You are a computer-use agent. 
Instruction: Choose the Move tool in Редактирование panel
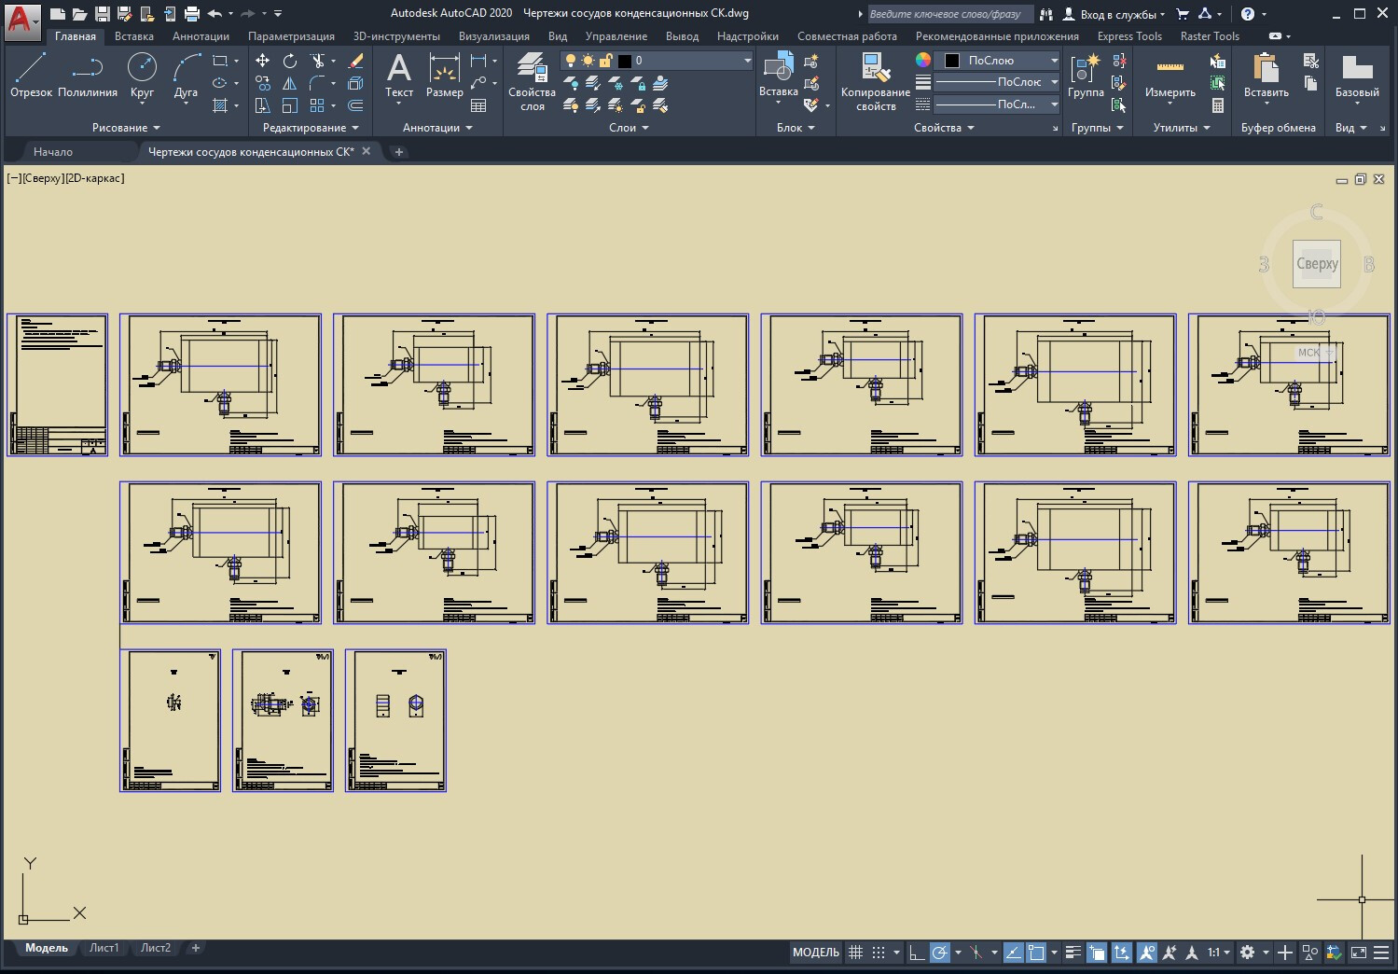coord(263,61)
